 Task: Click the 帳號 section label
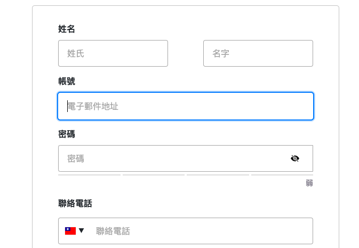[67, 81]
